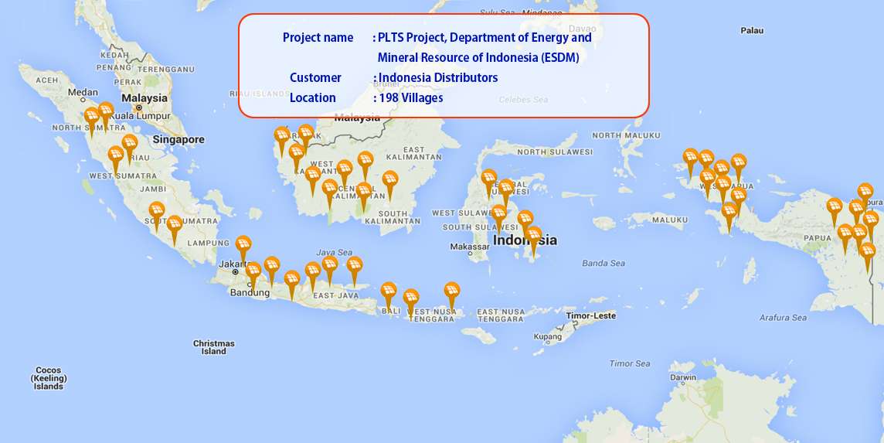Click the solar marker over the Riau label
The height and width of the screenshot is (443, 884).
pos(130,145)
